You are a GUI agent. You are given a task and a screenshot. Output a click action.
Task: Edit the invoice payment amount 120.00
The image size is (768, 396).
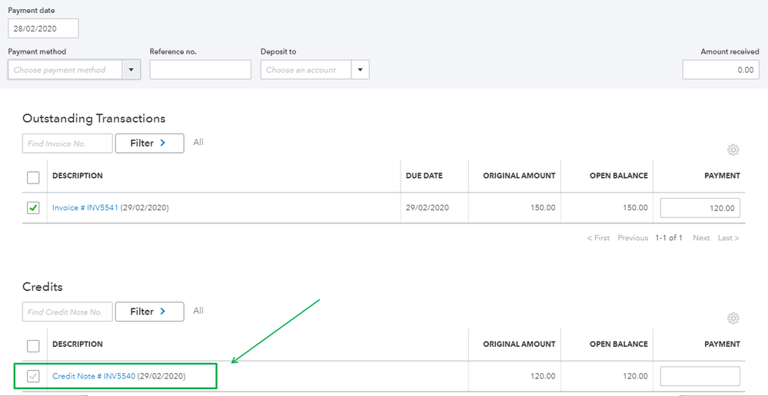pos(700,208)
